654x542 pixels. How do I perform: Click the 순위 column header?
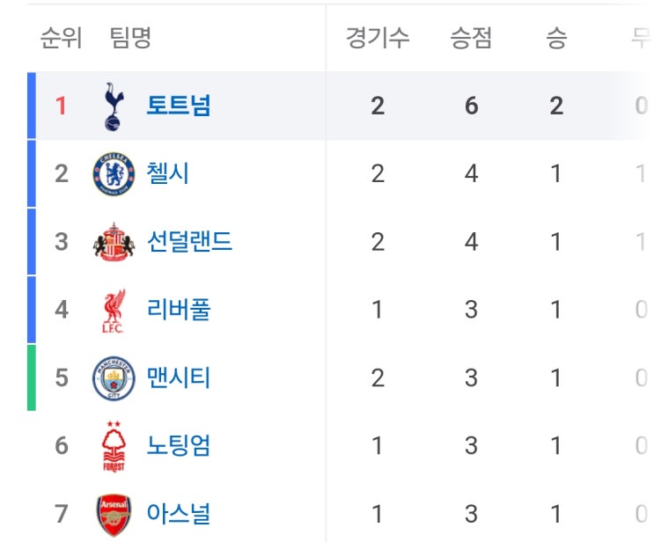(x=61, y=38)
